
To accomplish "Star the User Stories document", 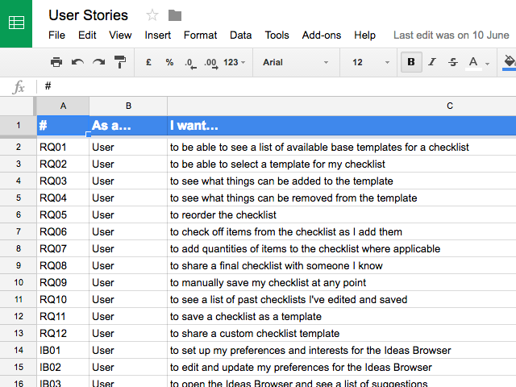I will (x=152, y=15).
